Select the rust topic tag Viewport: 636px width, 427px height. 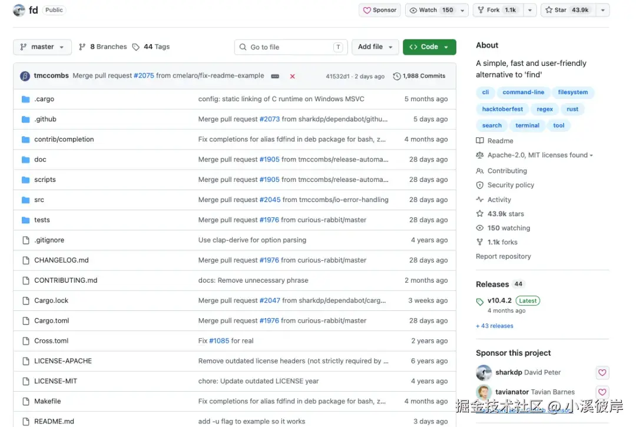coord(572,109)
